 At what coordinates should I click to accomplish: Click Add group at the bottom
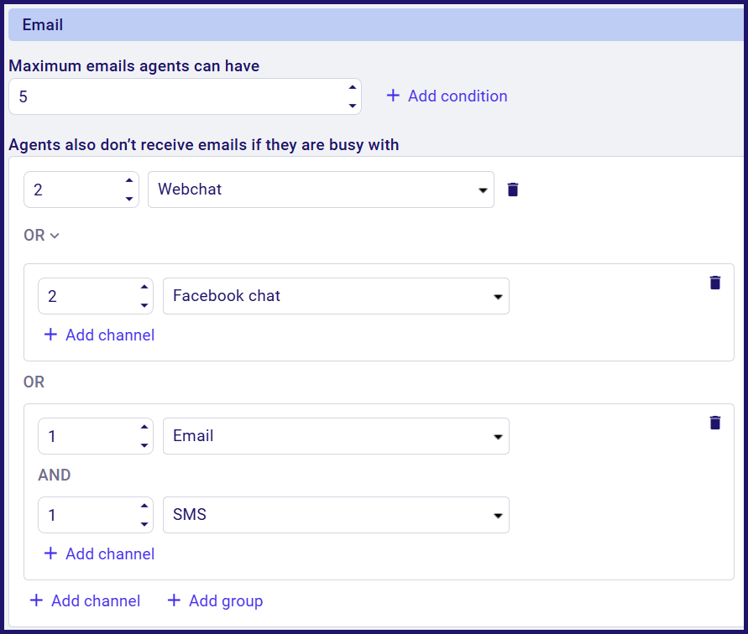215,601
